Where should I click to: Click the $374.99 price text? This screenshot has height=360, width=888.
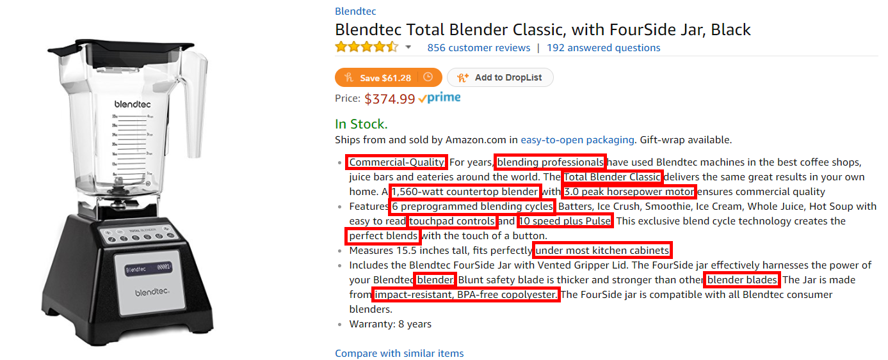click(x=390, y=98)
